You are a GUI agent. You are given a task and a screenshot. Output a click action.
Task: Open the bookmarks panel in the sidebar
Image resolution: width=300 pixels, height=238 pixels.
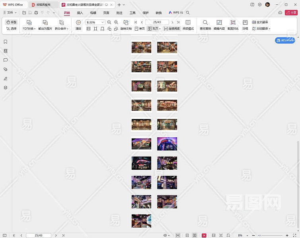tap(6, 42)
